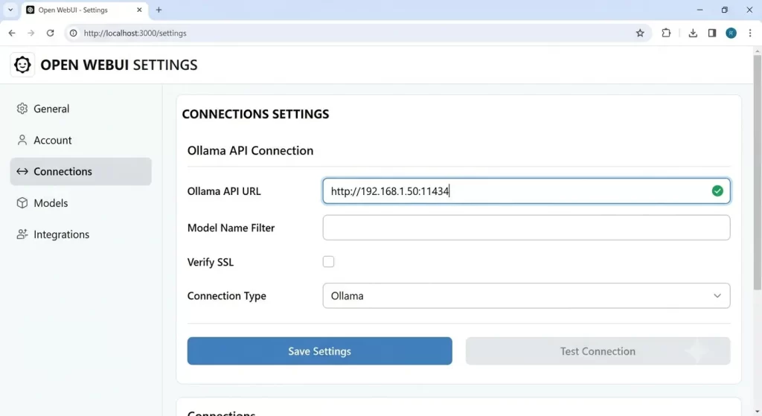Focus the Ollama API URL field

click(526, 191)
